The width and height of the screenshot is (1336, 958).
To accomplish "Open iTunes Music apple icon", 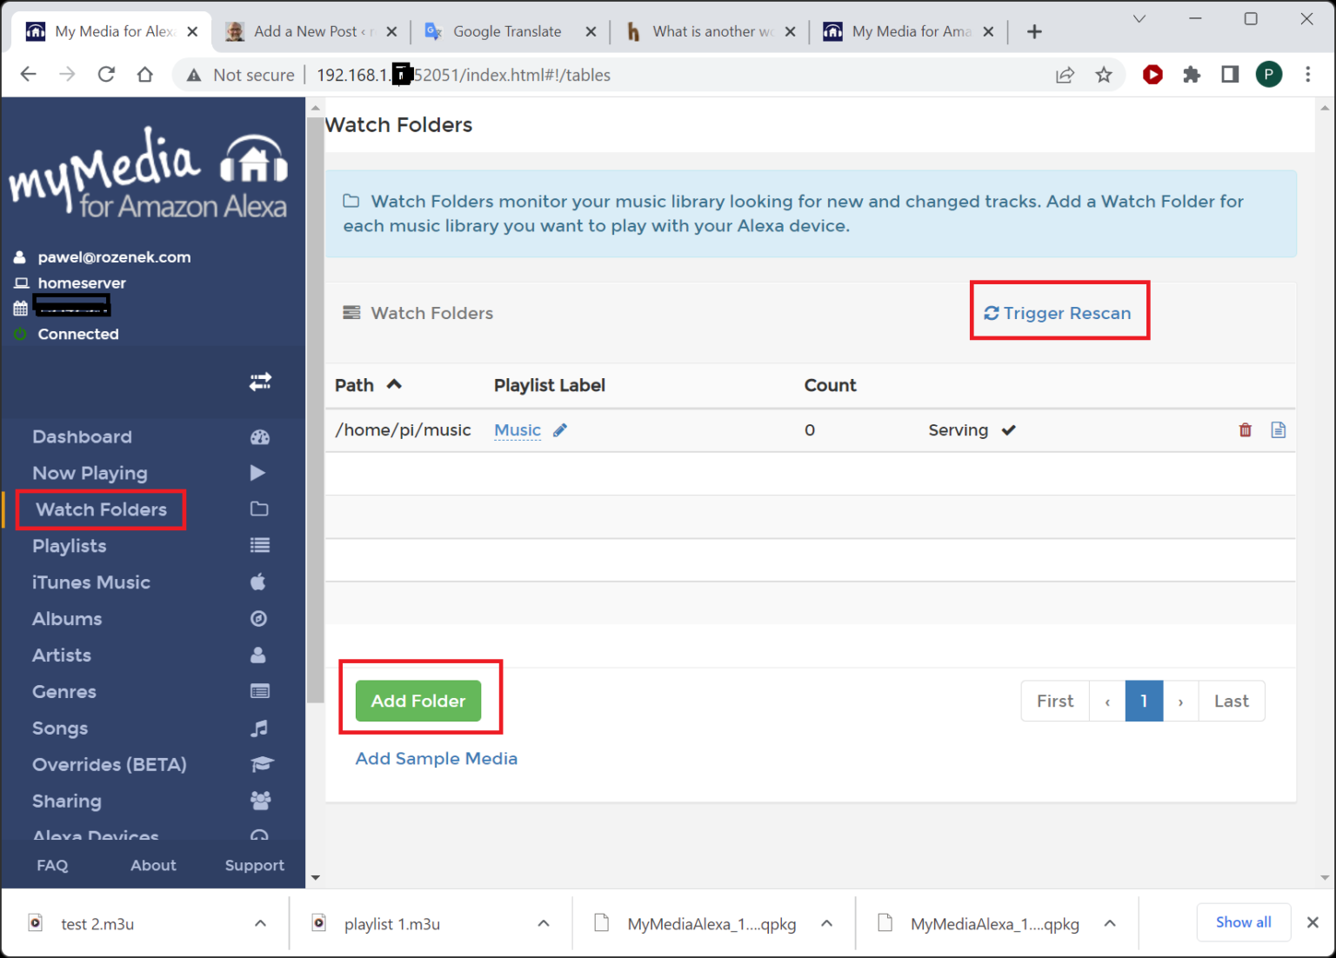I will (258, 582).
